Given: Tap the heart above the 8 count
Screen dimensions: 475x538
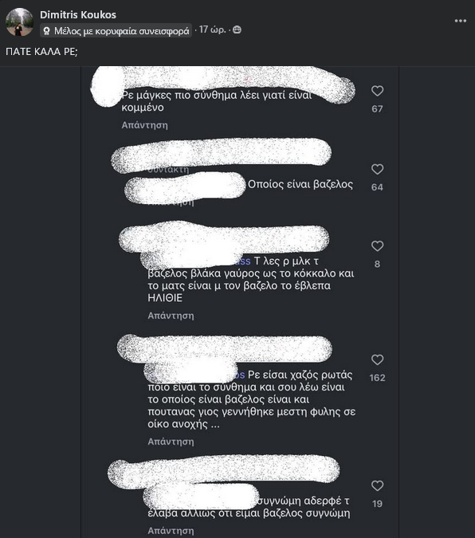Looking at the screenshot, I should coord(377,246).
